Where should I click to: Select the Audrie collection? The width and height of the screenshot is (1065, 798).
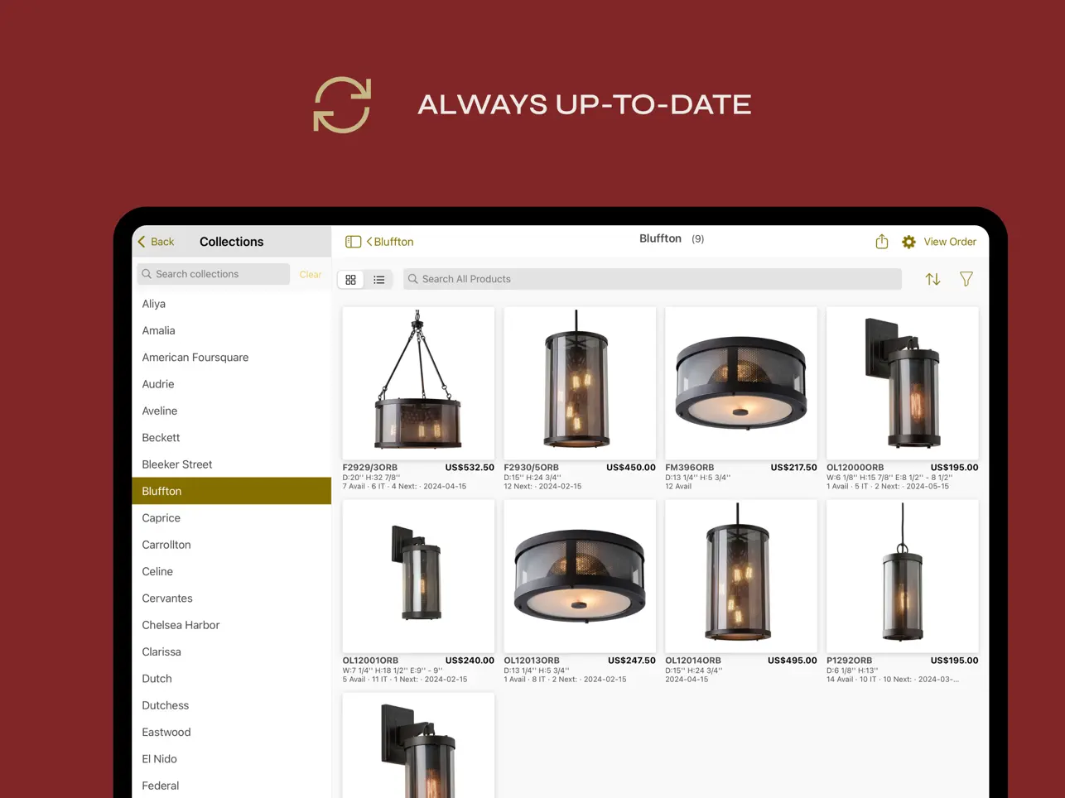click(231, 384)
